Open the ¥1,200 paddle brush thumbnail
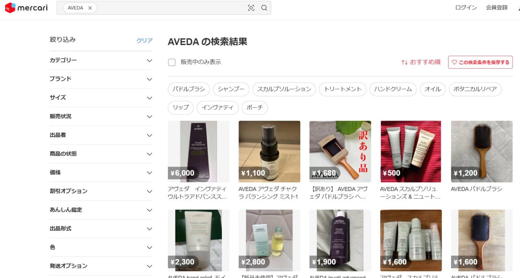The image size is (520, 278). tap(482, 152)
